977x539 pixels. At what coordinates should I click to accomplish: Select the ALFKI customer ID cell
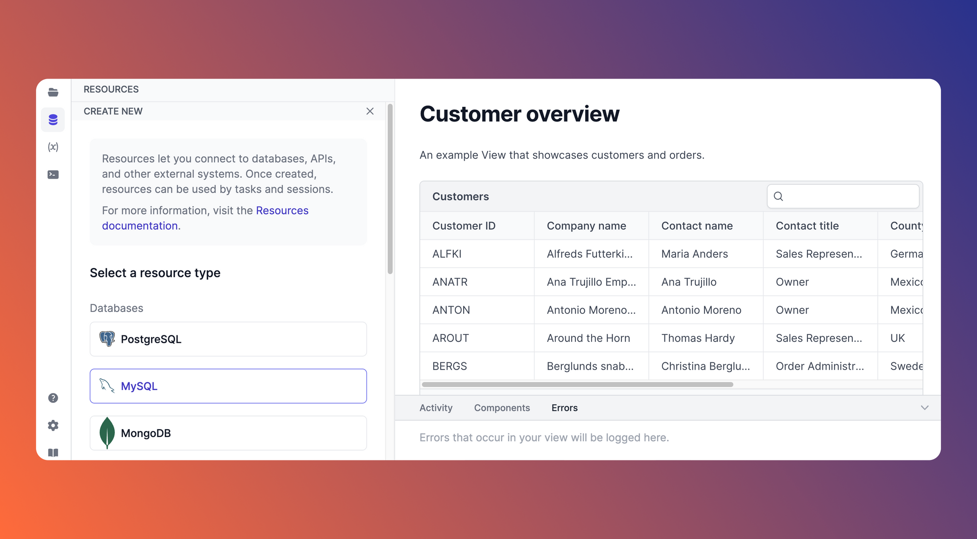tap(477, 254)
